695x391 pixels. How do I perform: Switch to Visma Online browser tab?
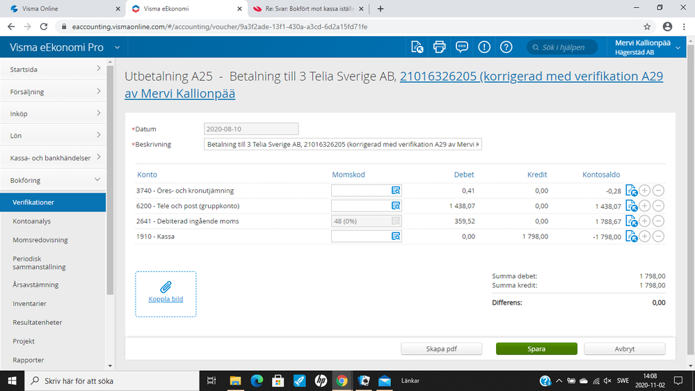pyautogui.click(x=62, y=8)
